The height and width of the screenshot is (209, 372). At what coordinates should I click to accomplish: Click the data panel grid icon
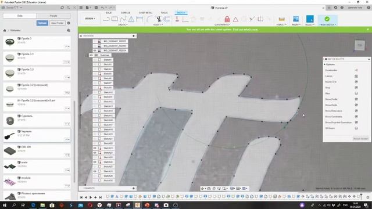click(x=81, y=8)
